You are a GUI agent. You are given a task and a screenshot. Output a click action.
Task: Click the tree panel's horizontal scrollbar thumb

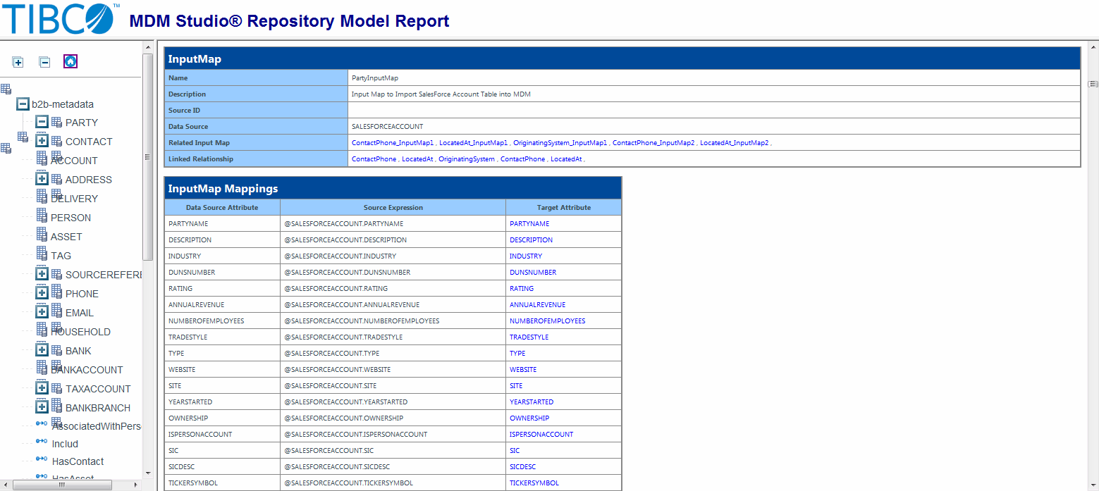(x=61, y=485)
